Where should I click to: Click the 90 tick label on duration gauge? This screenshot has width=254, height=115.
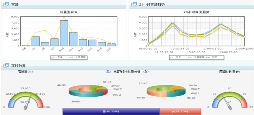[244, 94]
